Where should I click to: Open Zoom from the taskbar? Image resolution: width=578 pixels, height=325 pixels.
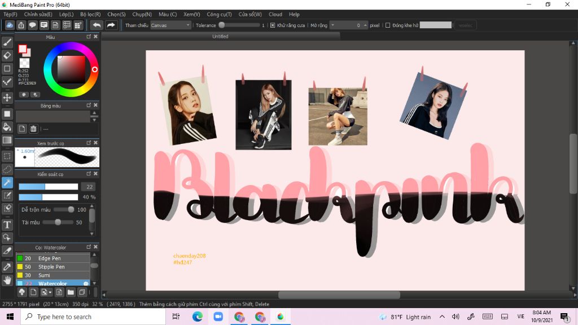(x=218, y=317)
